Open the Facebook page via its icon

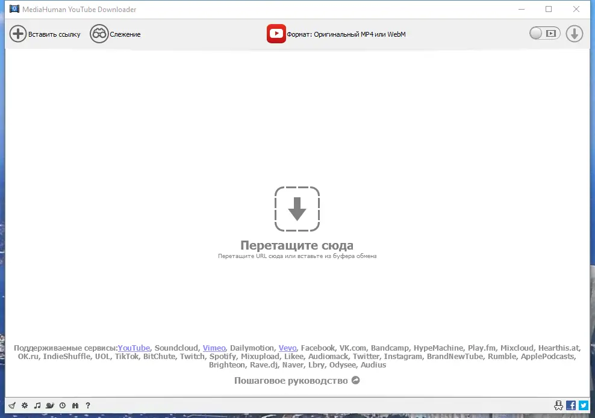[x=571, y=405]
